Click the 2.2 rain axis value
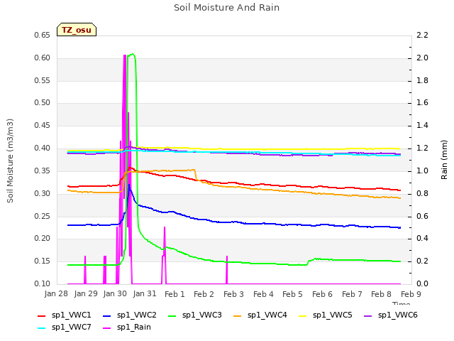The image size is (454, 341). coord(423,35)
